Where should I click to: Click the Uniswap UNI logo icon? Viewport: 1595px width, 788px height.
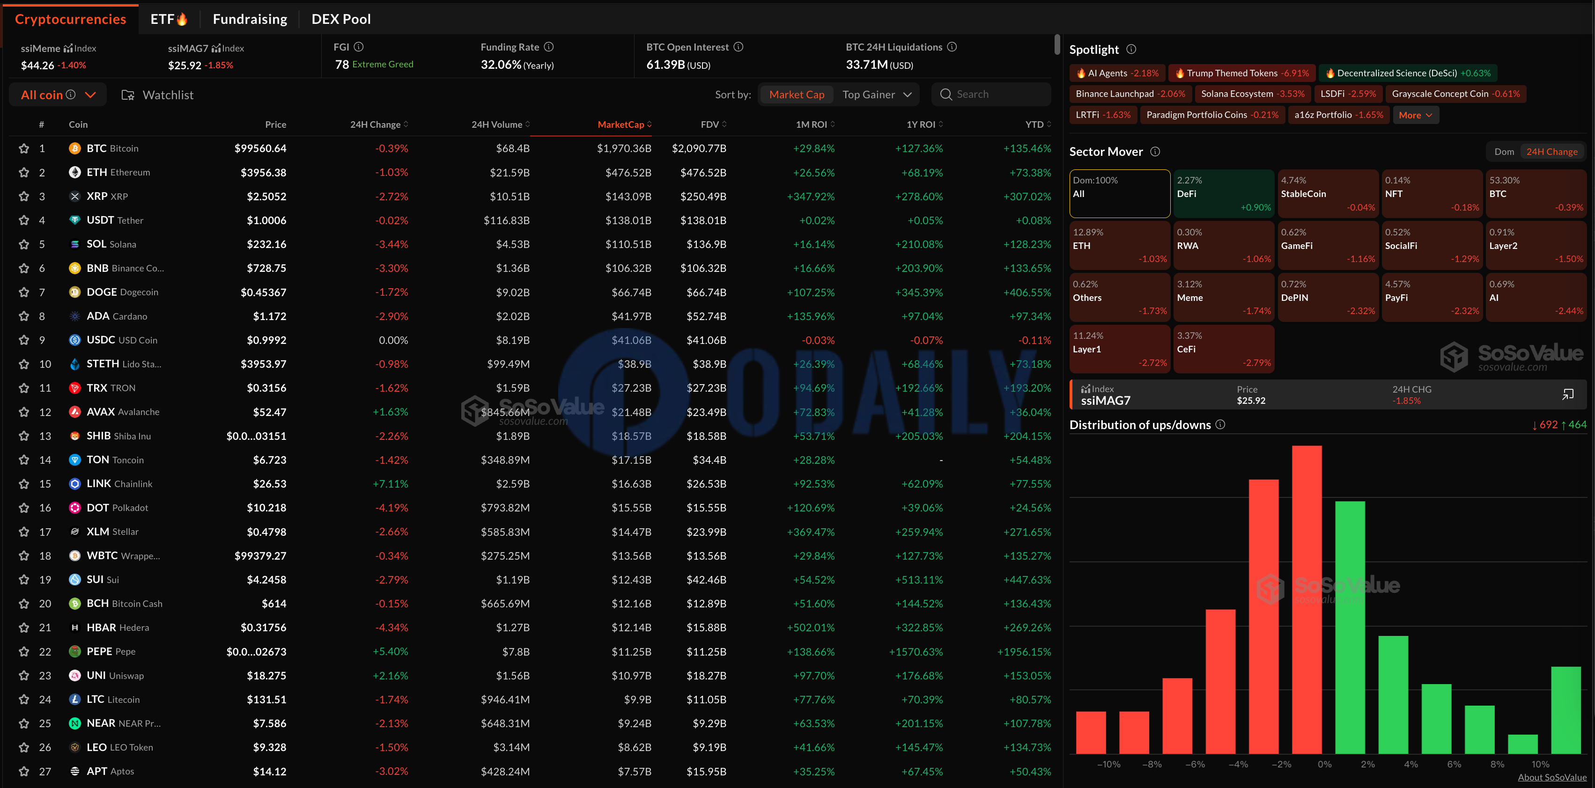(75, 675)
